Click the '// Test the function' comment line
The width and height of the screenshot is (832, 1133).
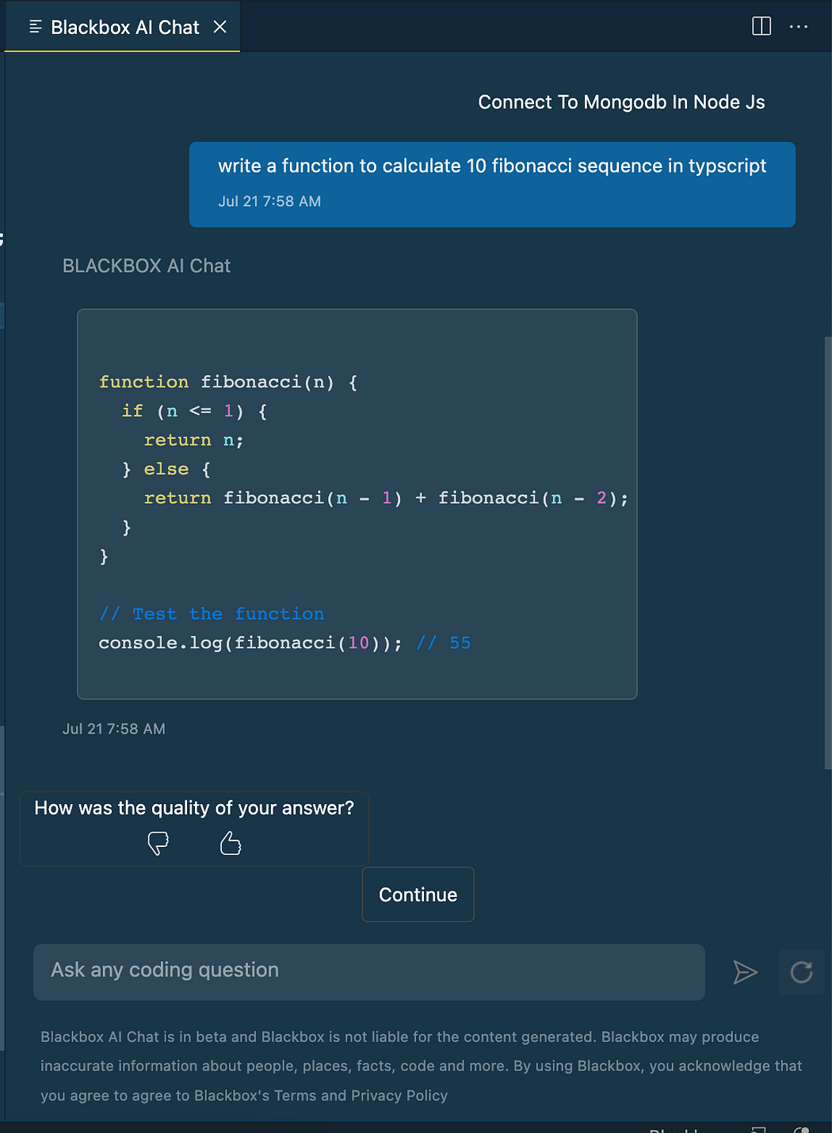212,614
